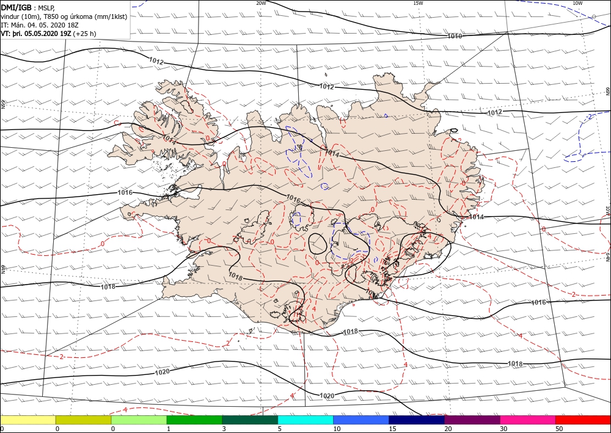
Task: Click the pale yellow legend swatch
Action: click(28, 420)
